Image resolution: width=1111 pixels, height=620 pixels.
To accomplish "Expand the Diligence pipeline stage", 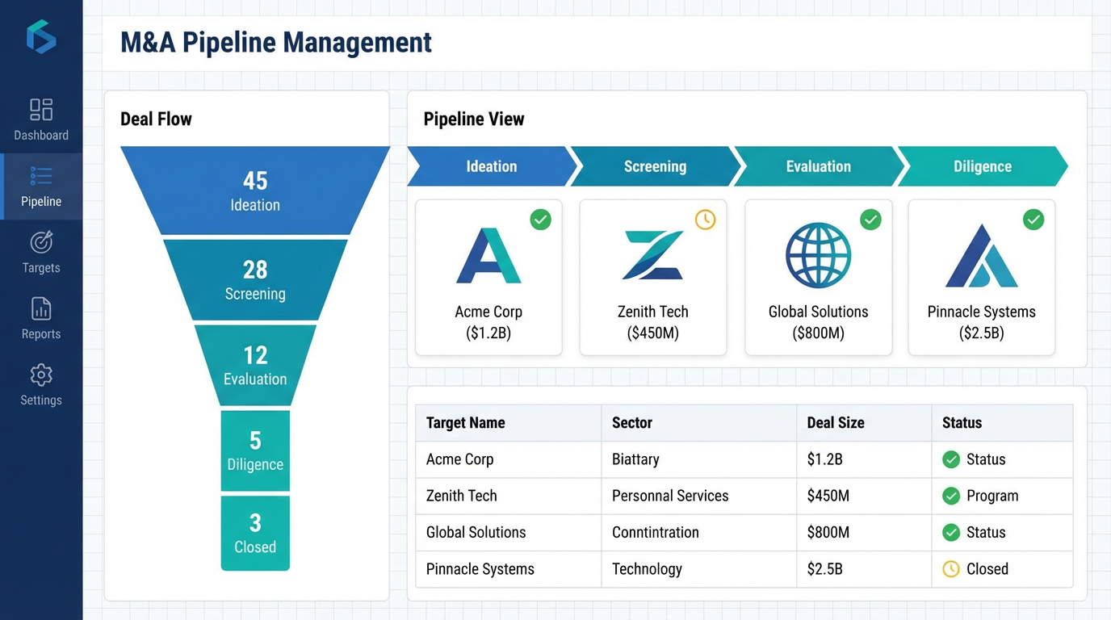I will click(x=982, y=166).
